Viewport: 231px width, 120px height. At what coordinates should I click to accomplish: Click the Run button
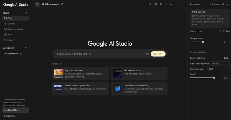tap(158, 54)
